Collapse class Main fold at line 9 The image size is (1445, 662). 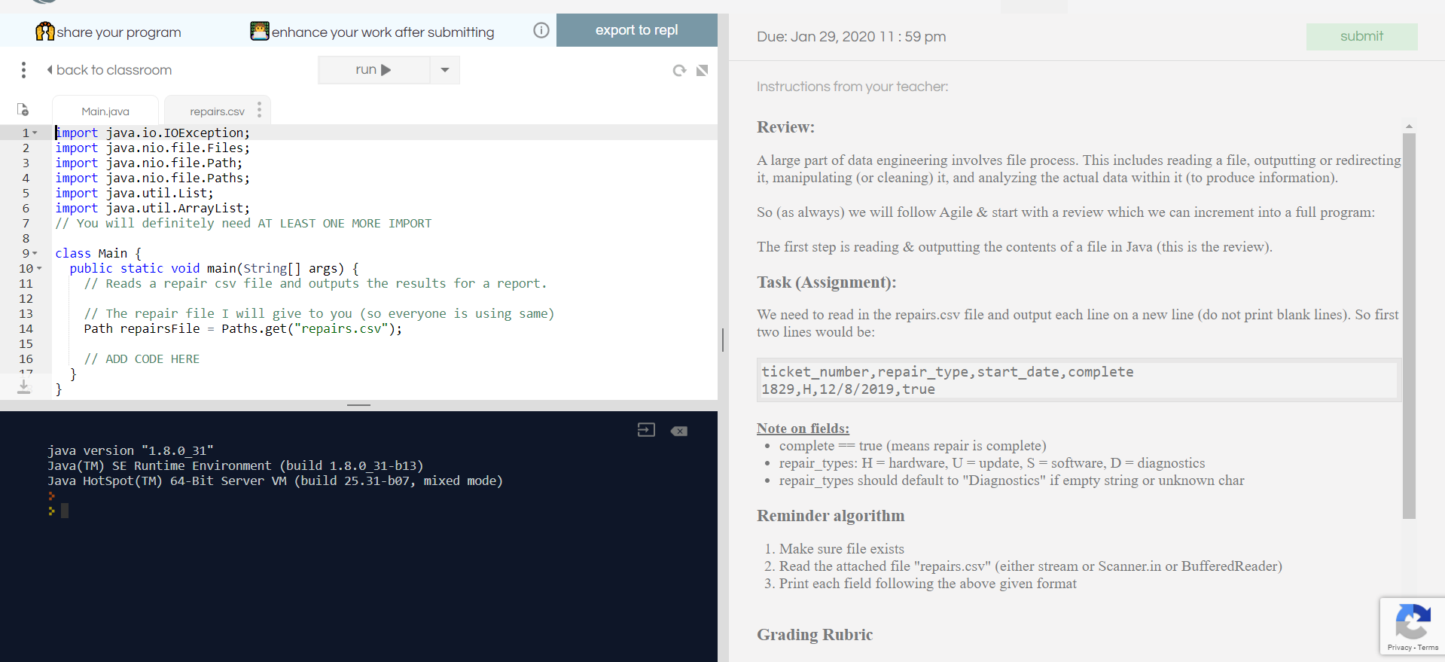pos(35,253)
